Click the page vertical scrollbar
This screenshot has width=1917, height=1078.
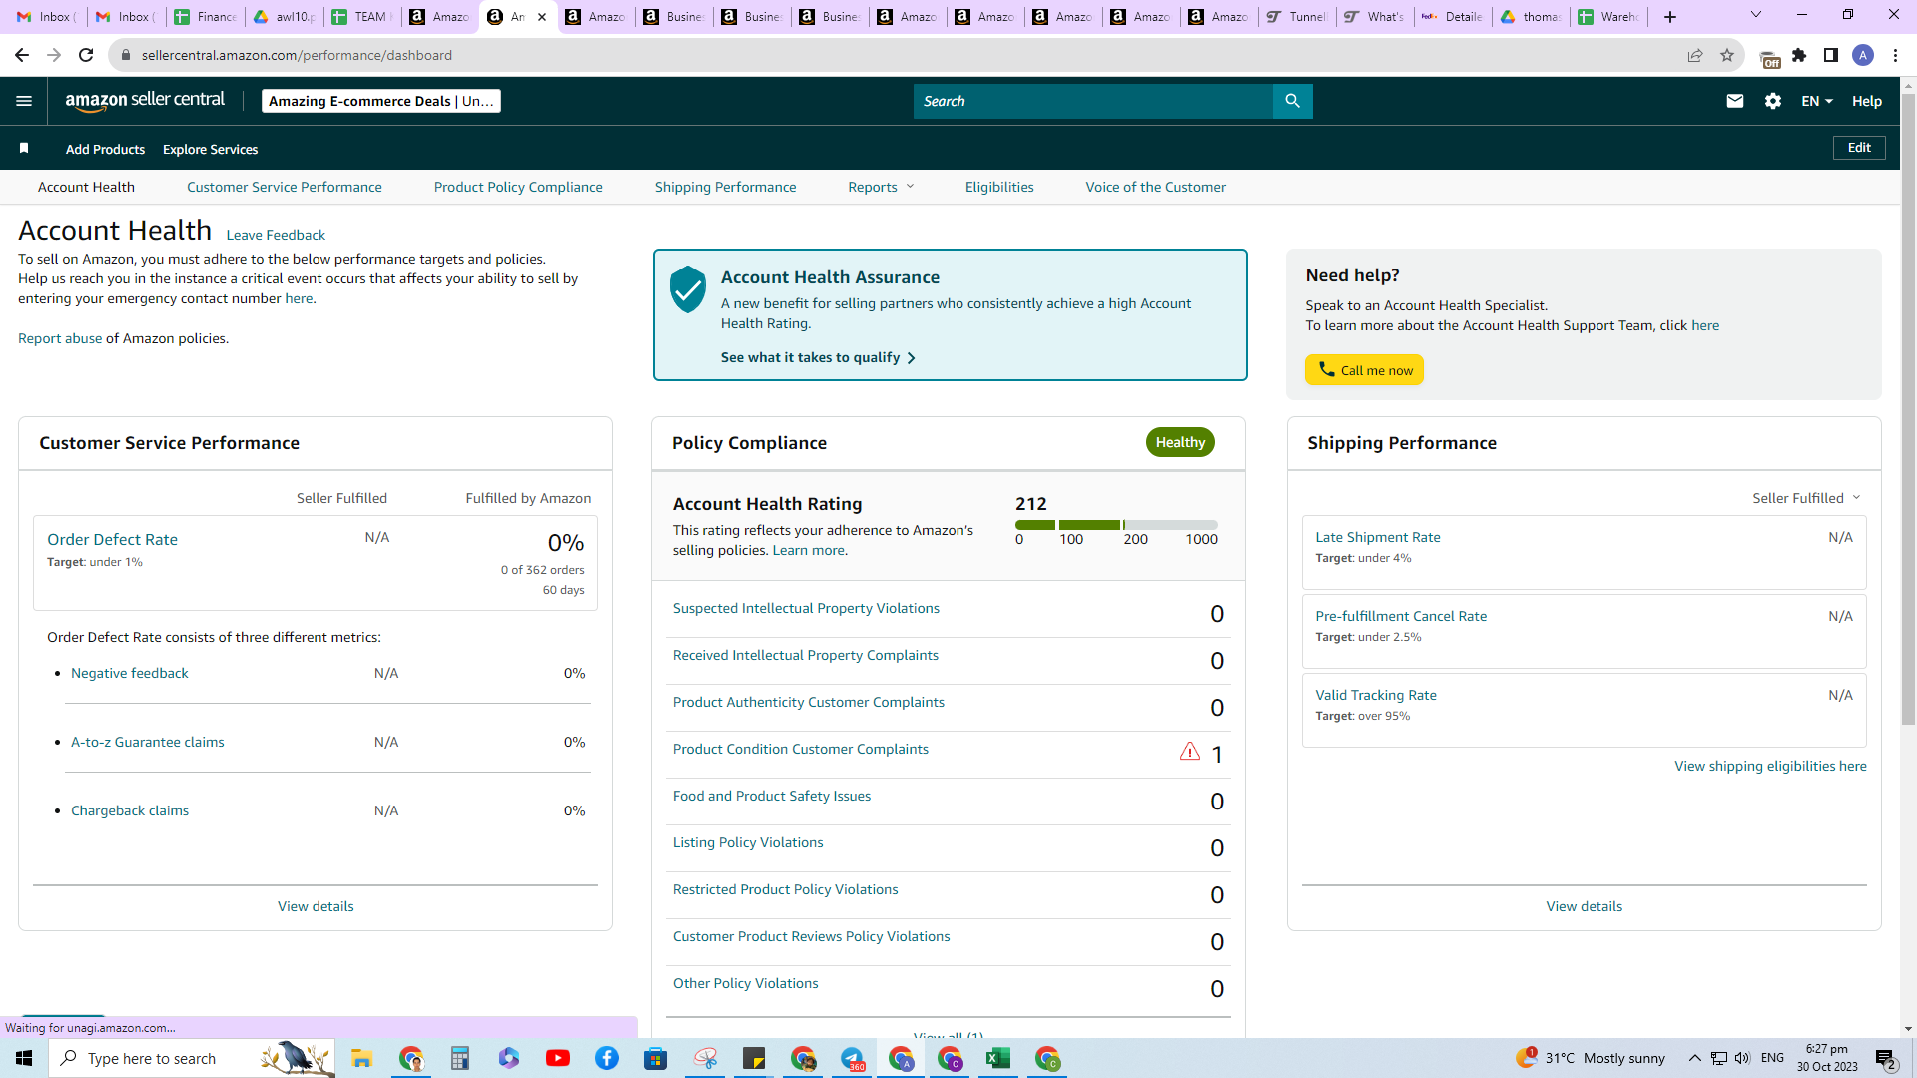pos(1908,409)
